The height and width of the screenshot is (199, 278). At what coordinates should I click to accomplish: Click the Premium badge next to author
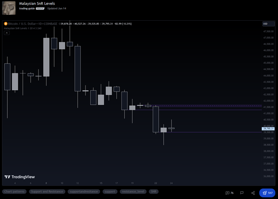click(x=40, y=8)
